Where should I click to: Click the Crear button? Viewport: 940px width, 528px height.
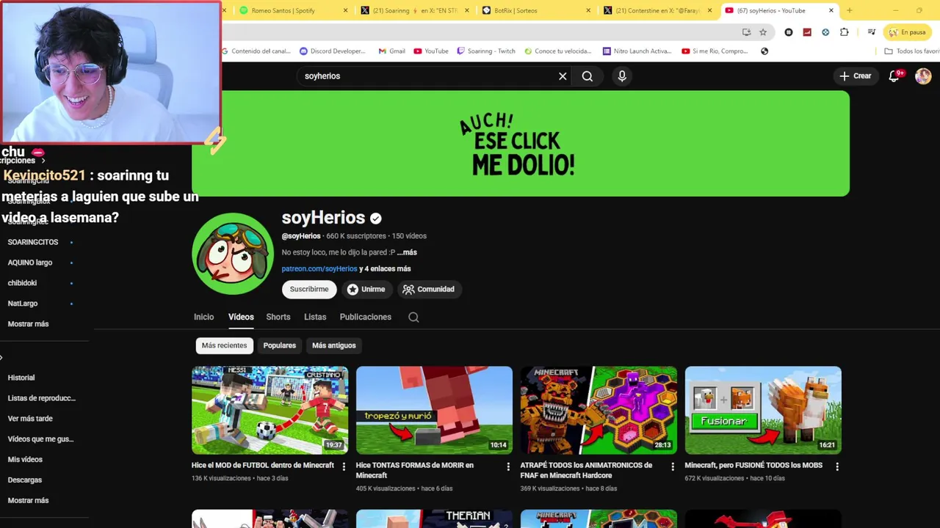pyautogui.click(x=856, y=76)
